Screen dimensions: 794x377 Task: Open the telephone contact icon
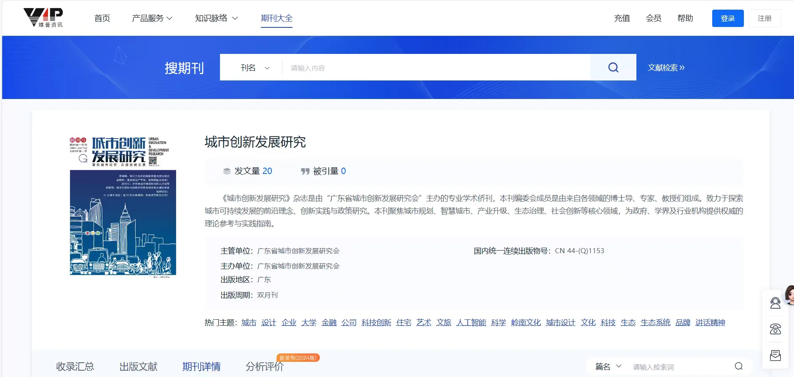coord(775,329)
